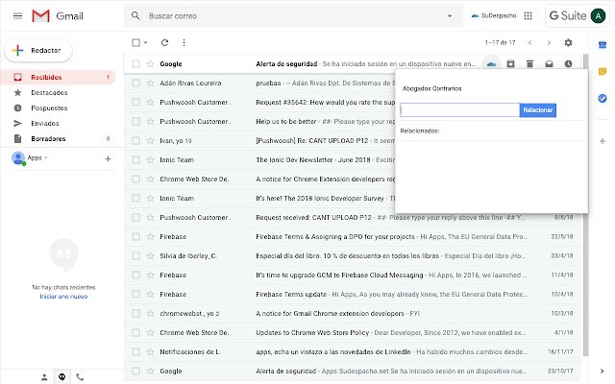Viewport: 615px width, 384px height.
Task: Click the inbox vertical scrollbar
Action: pyautogui.click(x=585, y=204)
